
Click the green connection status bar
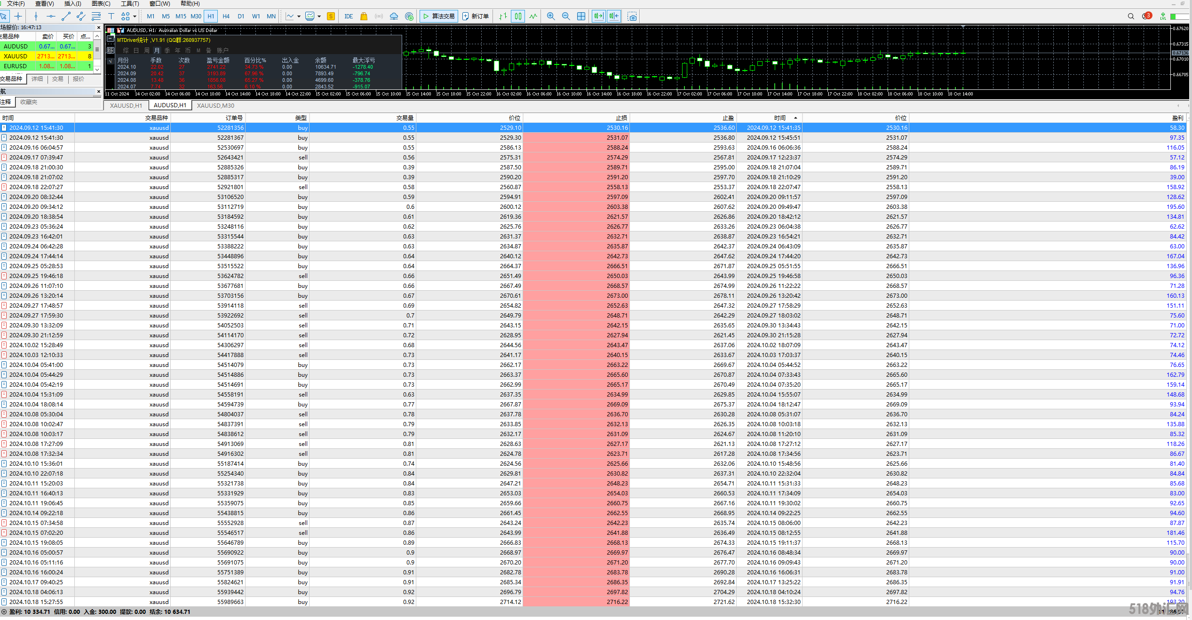click(x=1180, y=16)
